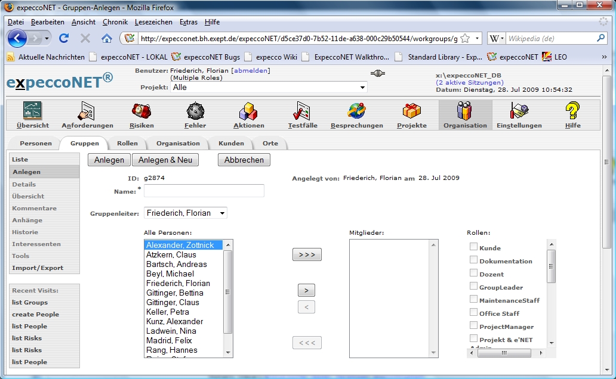Select the Testfälle checklist icon

tap(302, 111)
